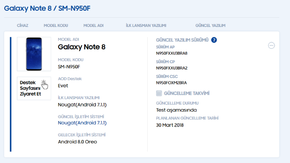Select AP version N950FXXU3BRA8 text

pos(172,53)
